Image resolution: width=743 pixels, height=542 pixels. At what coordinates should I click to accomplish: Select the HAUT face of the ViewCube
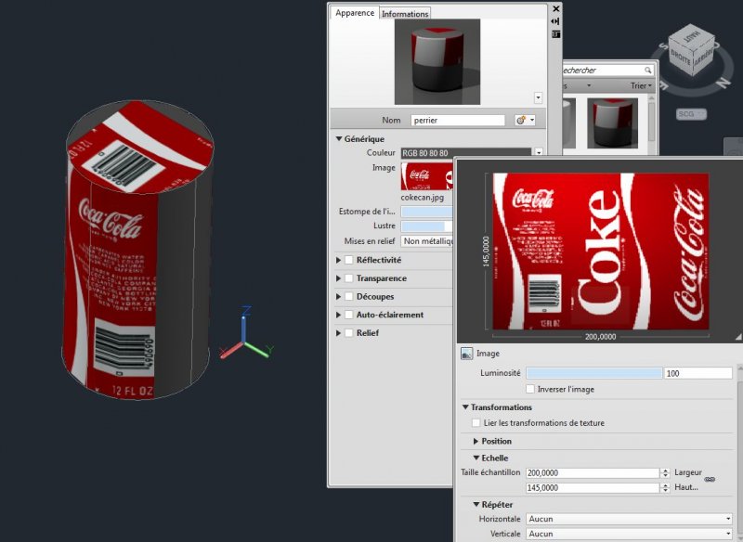(x=692, y=37)
